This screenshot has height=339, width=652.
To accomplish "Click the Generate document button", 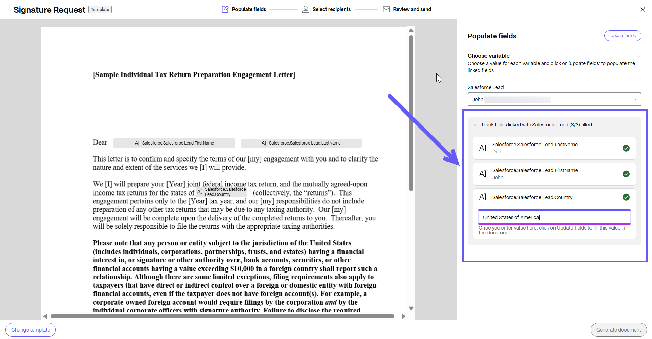I will (618, 330).
